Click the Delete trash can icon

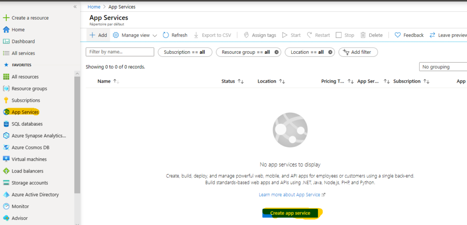tap(363, 35)
